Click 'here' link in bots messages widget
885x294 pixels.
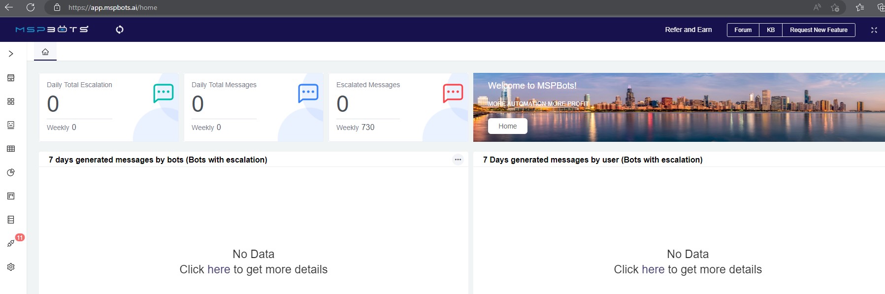tap(219, 269)
